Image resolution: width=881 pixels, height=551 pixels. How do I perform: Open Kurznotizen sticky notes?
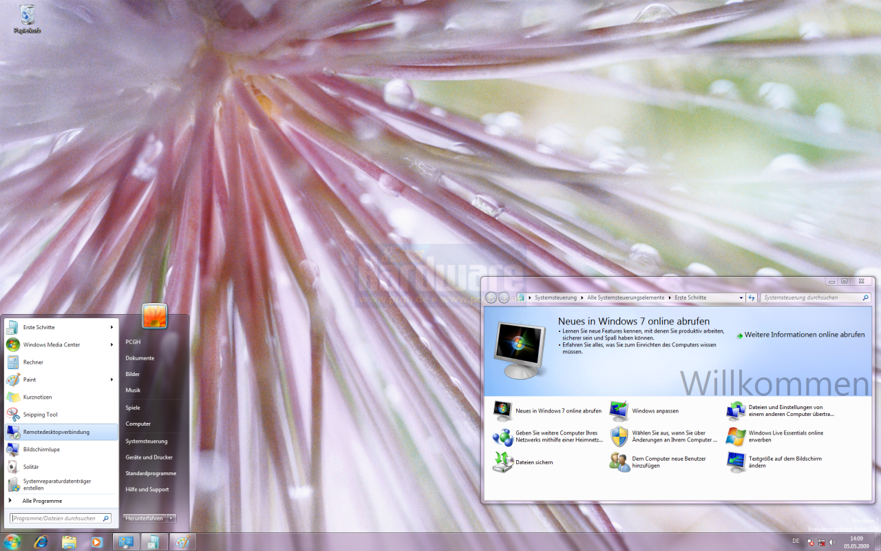[61, 397]
